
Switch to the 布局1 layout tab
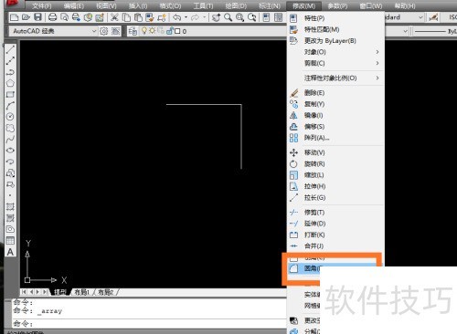coord(82,292)
